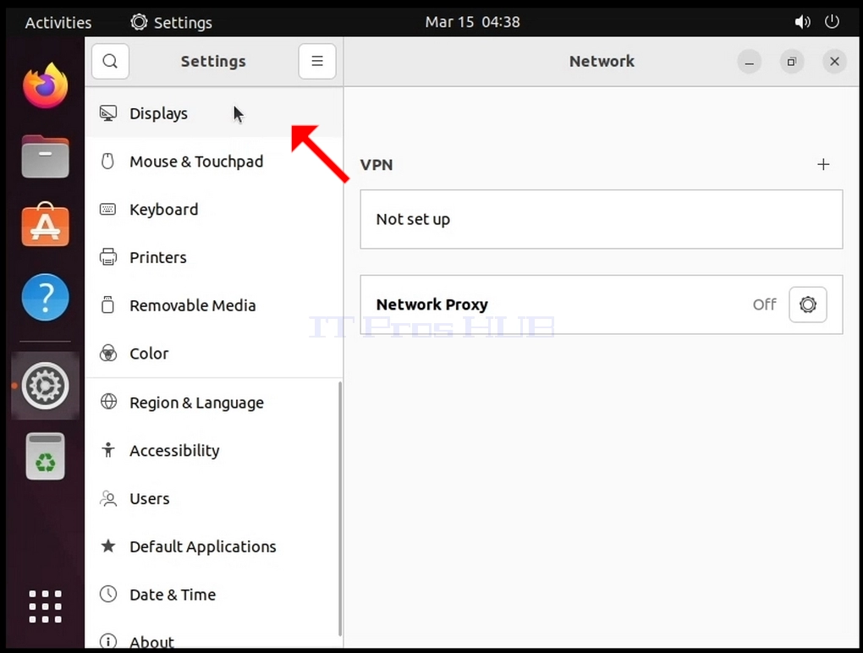
Task: Minimize the Settings window
Action: [749, 62]
